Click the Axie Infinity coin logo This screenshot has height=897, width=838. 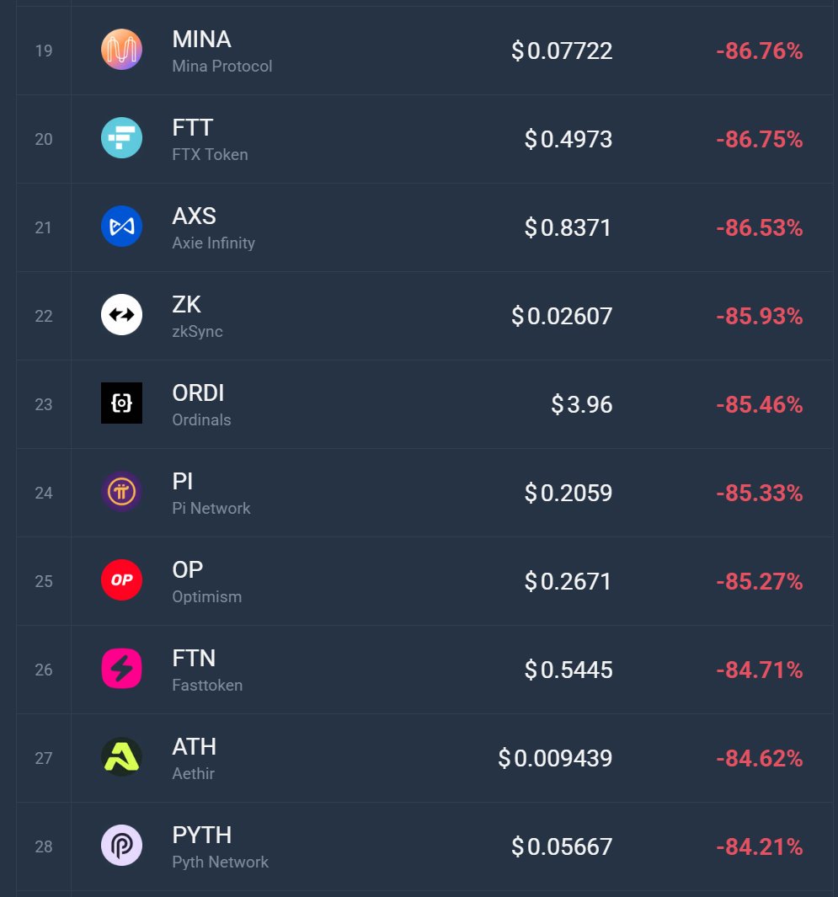tap(121, 227)
